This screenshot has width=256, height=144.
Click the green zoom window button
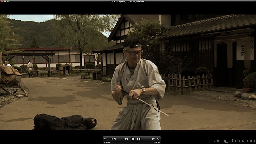tap(8, 1)
